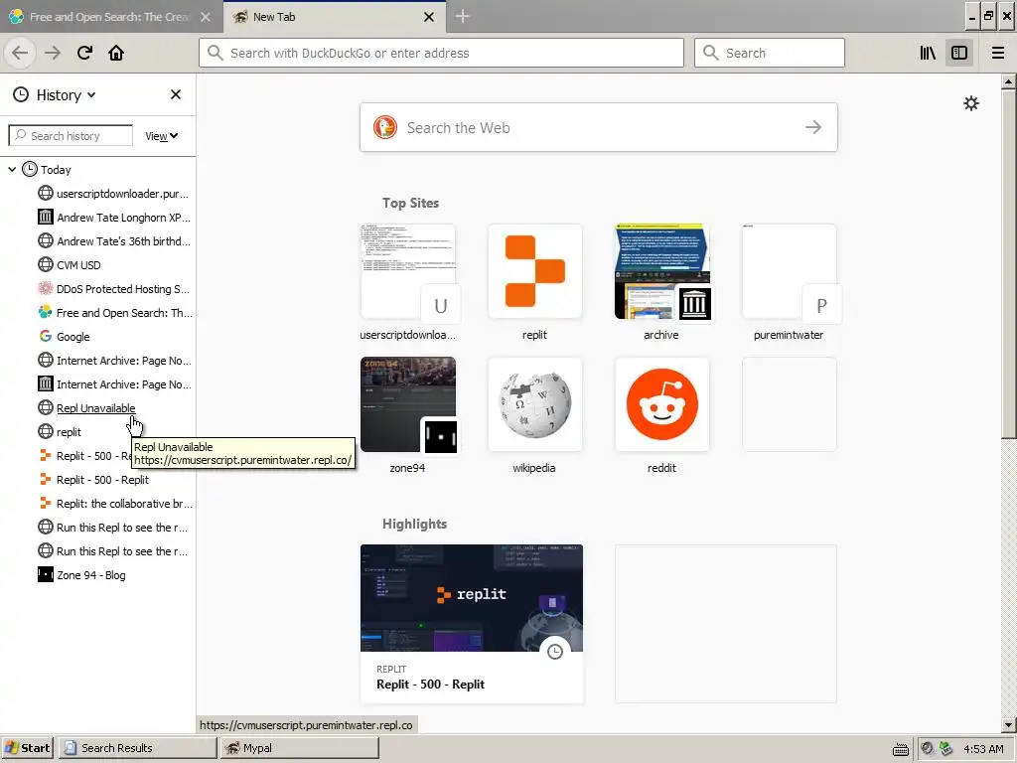The height and width of the screenshot is (763, 1017).
Task: Collapse the Today history group
Action: (12, 169)
